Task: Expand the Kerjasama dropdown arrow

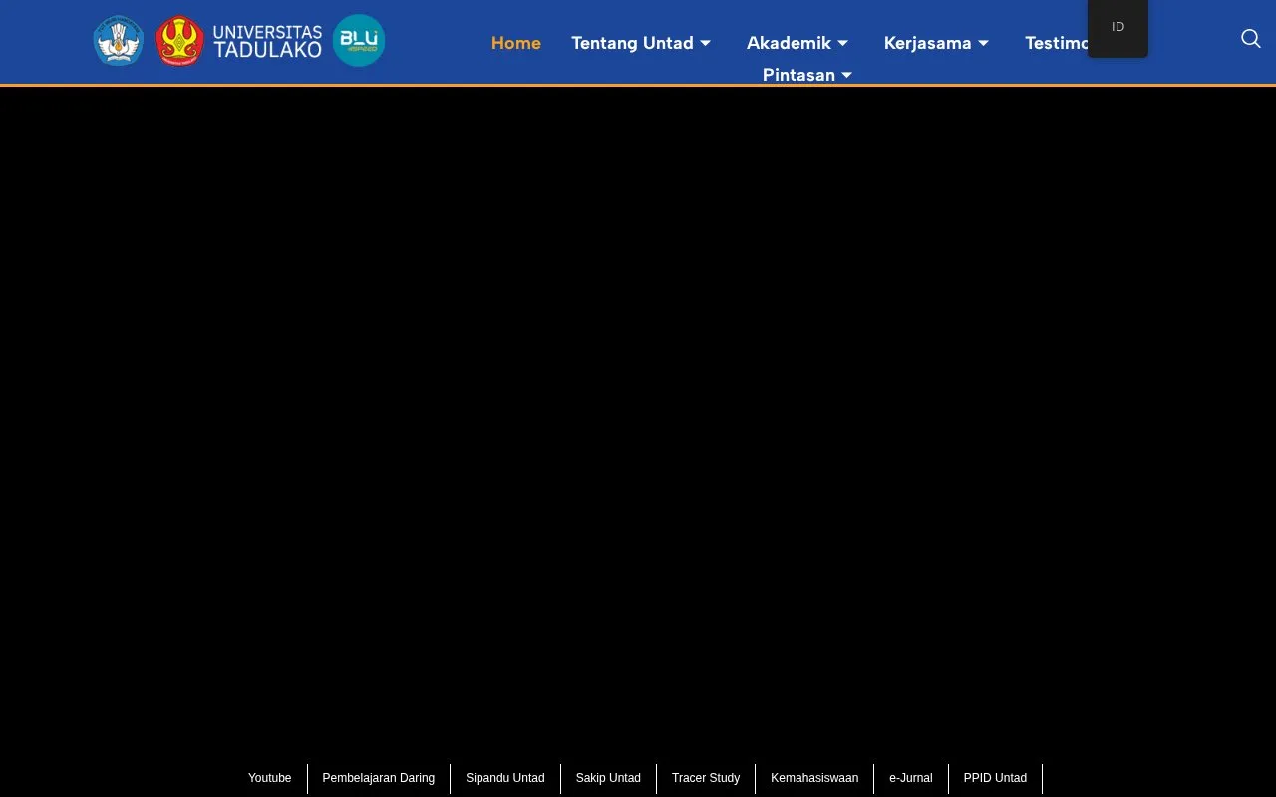Action: point(984,43)
